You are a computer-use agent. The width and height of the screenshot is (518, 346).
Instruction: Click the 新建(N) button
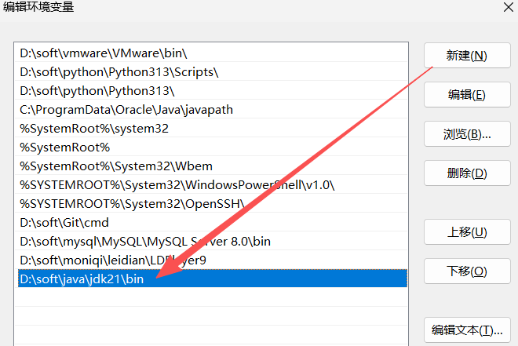pos(467,55)
